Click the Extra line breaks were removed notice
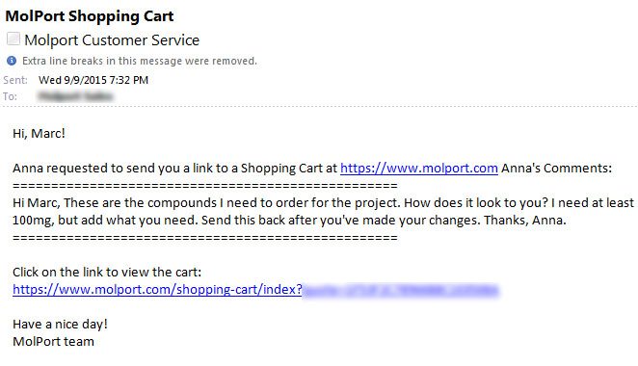 click(x=140, y=61)
